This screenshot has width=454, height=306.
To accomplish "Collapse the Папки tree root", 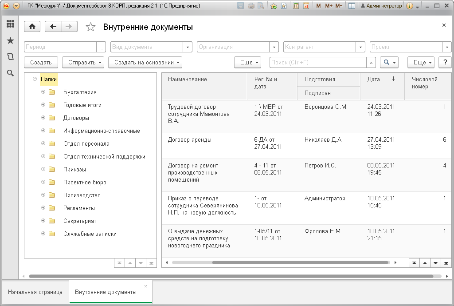I will [35, 79].
